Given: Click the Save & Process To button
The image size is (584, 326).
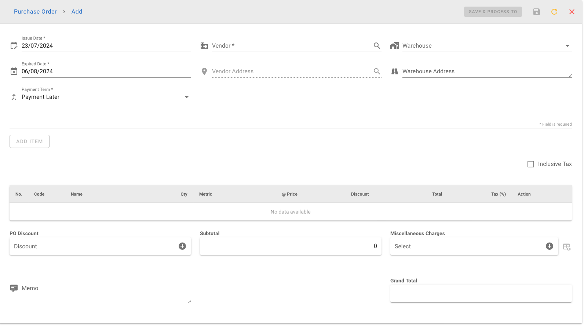Looking at the screenshot, I should (493, 12).
